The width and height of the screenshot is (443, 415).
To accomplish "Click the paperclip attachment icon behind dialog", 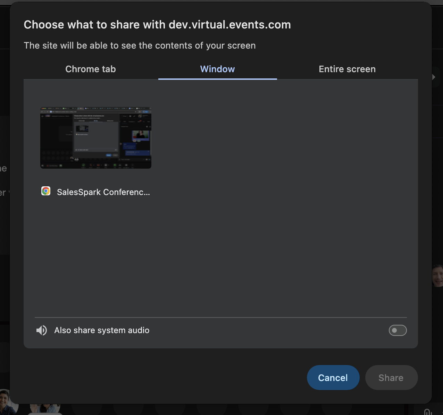I will coord(427,412).
